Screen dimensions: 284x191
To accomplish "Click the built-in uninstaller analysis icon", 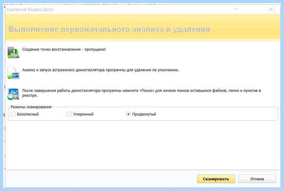I will tap(13, 73).
